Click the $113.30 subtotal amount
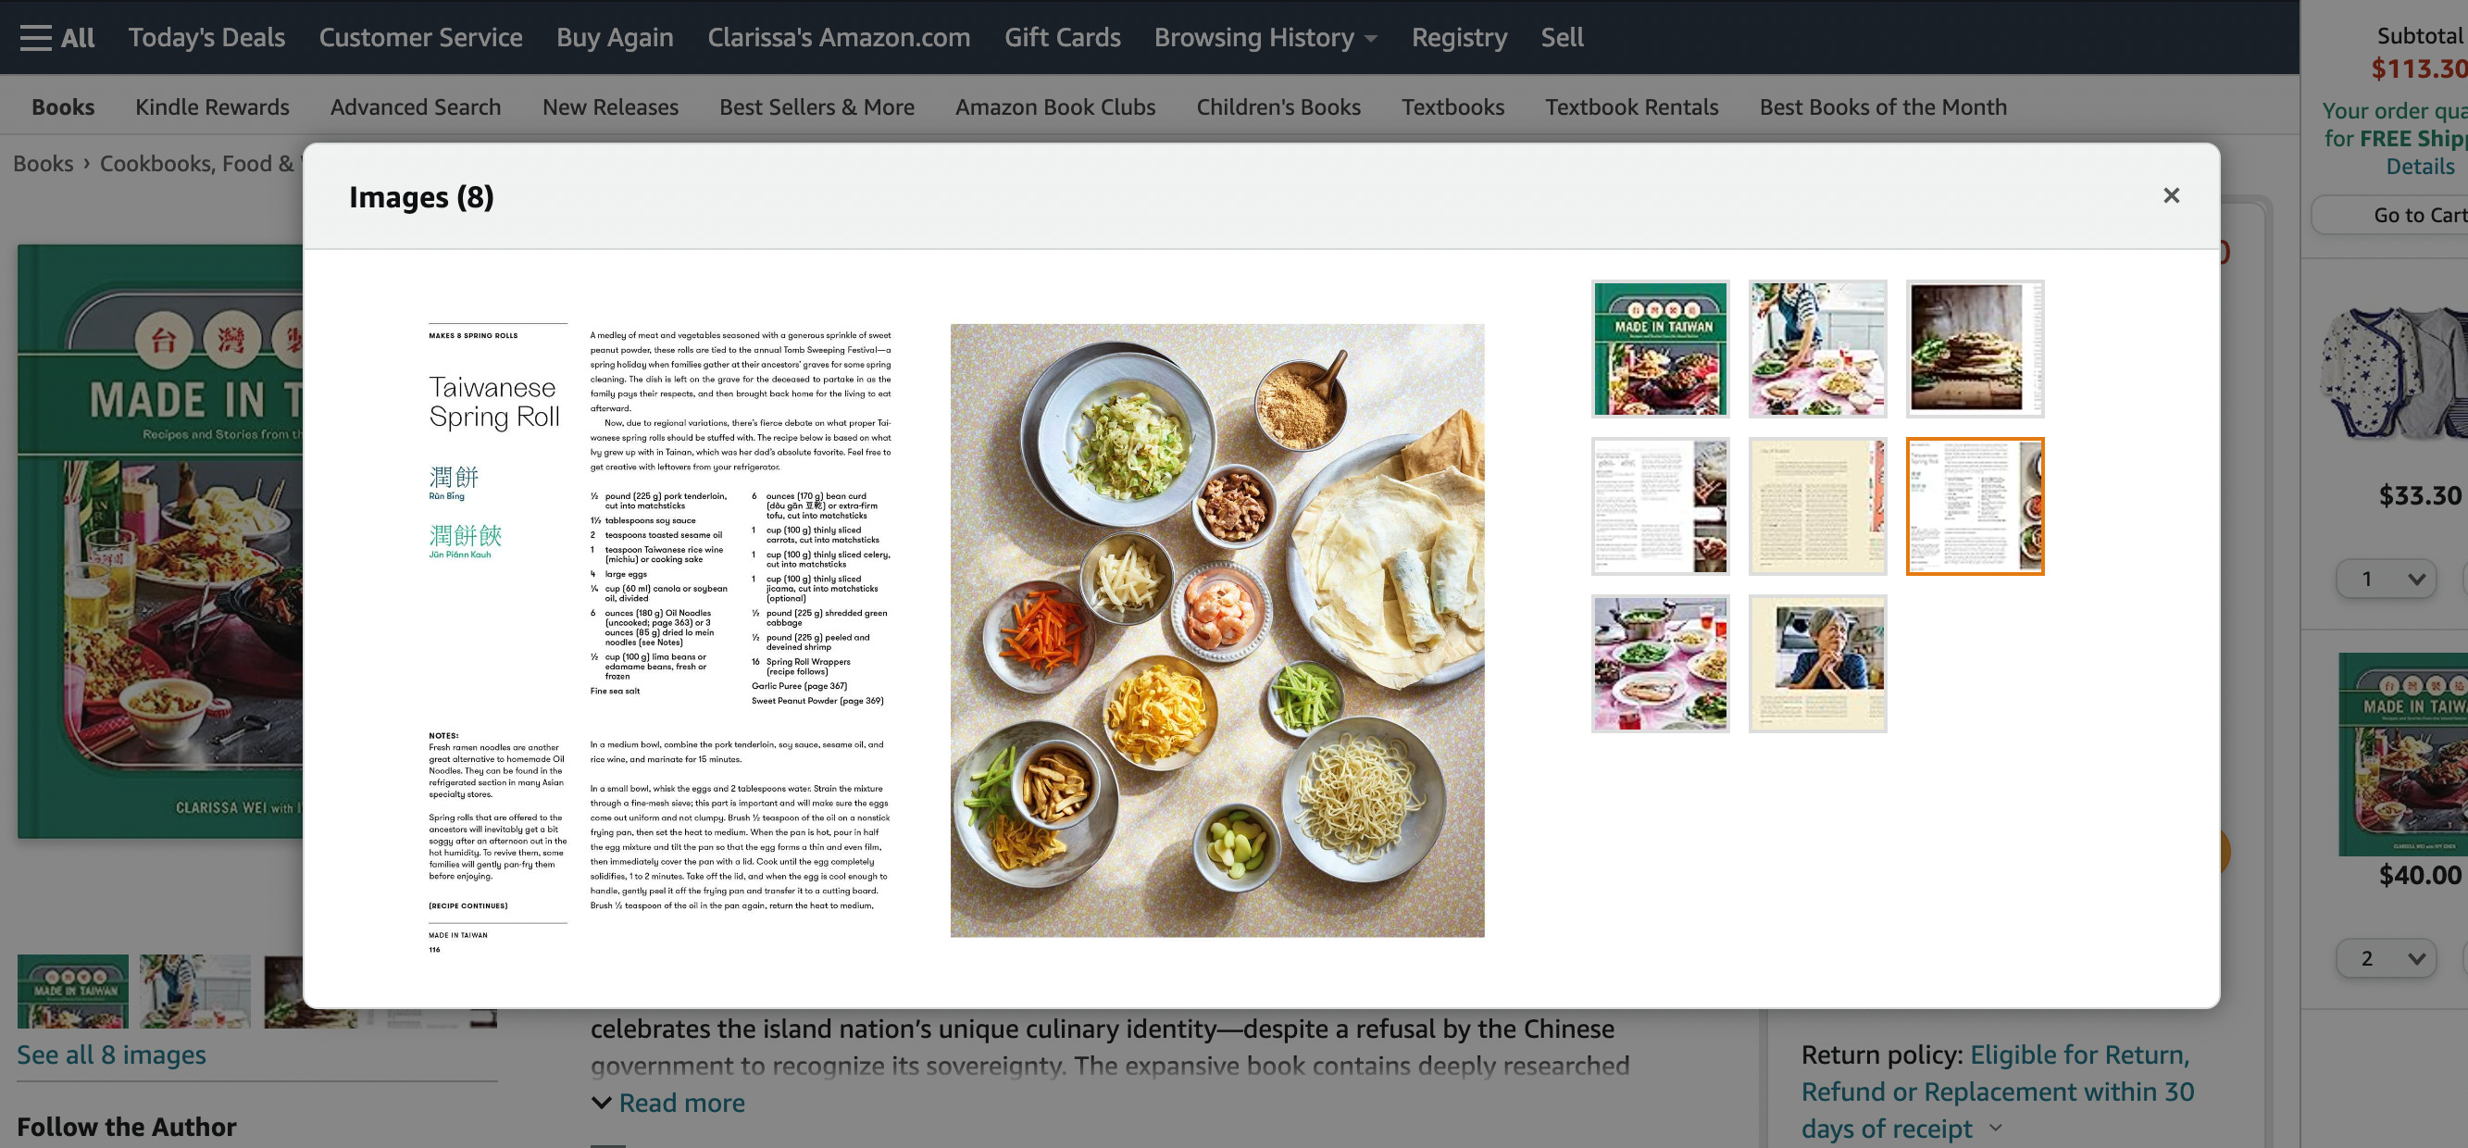2468x1148 pixels. (2419, 69)
